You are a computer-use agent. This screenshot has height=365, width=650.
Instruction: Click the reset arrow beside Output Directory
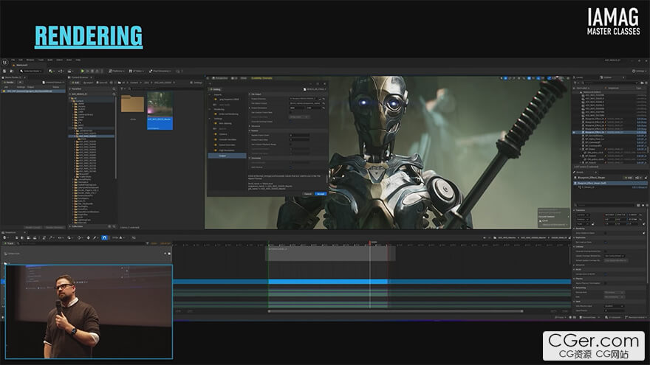point(324,99)
